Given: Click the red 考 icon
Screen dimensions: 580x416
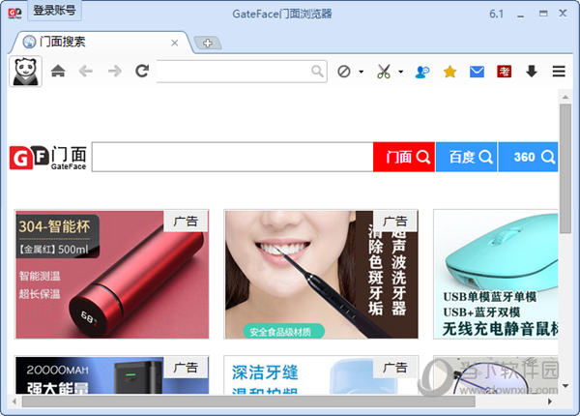Looking at the screenshot, I should tap(505, 72).
